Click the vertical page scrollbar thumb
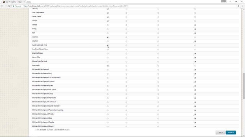245x137 pixels. coord(244,86)
